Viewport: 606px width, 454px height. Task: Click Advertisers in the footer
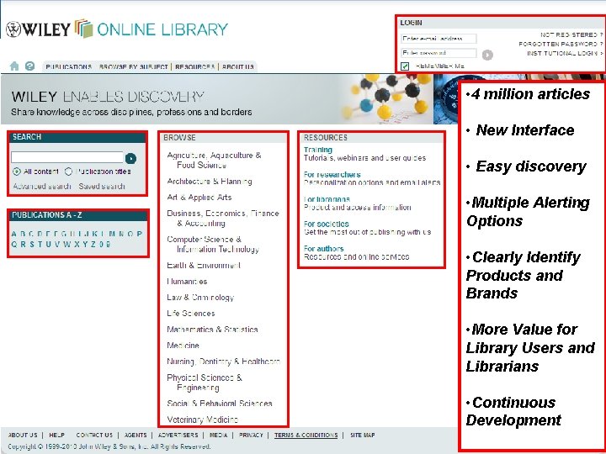click(178, 436)
